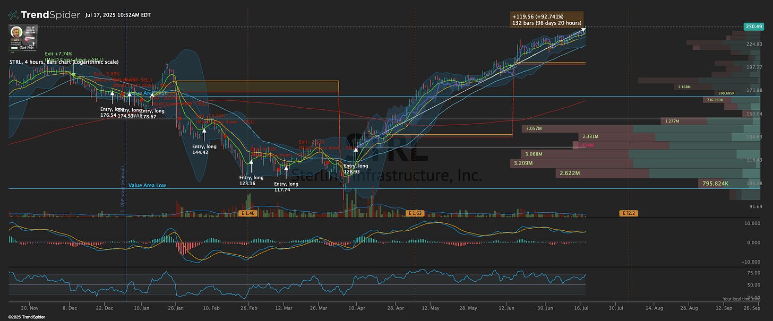
Task: Click the VbP start (manual) label
Action: pyautogui.click(x=122, y=190)
